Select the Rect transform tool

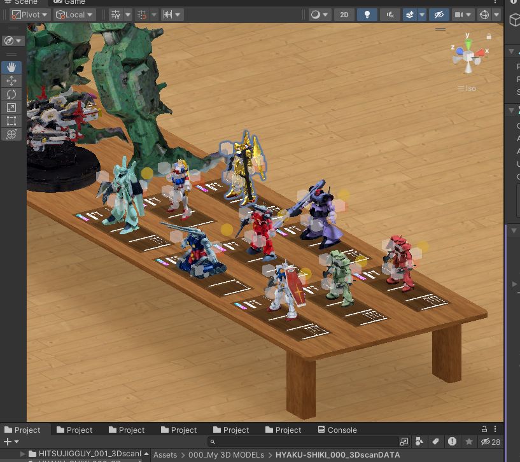point(11,121)
